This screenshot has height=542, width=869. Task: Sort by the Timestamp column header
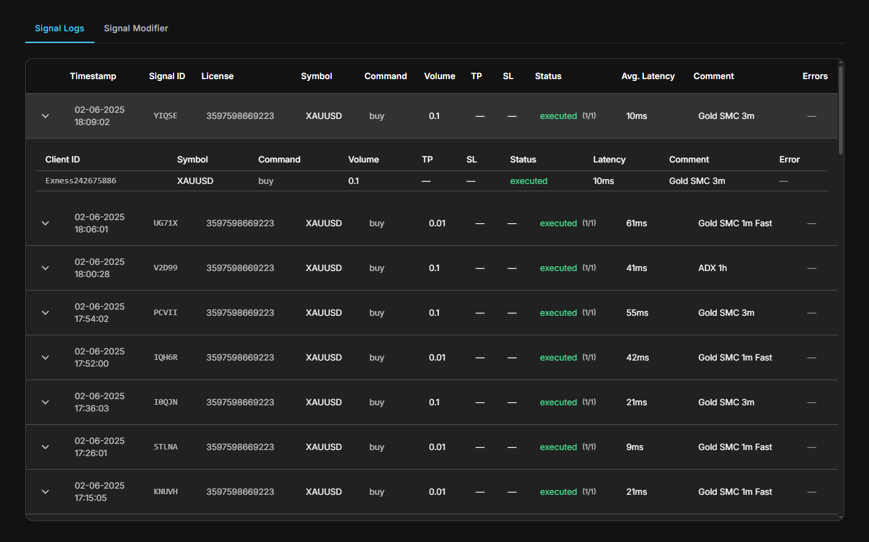click(x=93, y=76)
